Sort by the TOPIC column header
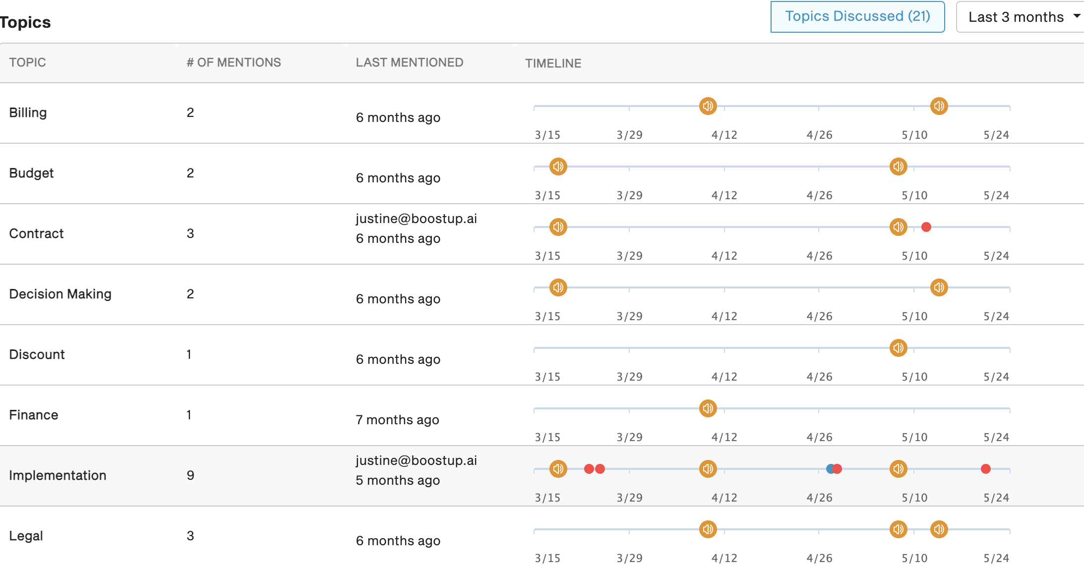The height and width of the screenshot is (566, 1084). click(27, 62)
